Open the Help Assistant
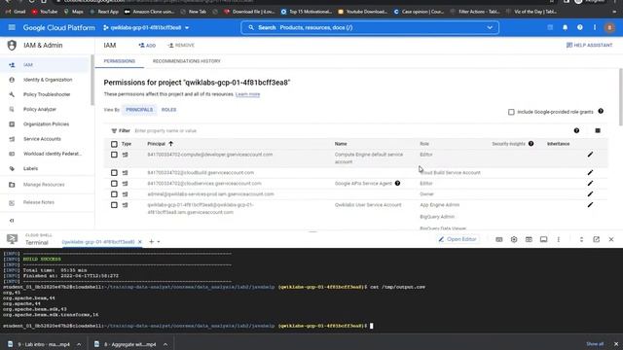This screenshot has width=623, height=350. [589, 46]
